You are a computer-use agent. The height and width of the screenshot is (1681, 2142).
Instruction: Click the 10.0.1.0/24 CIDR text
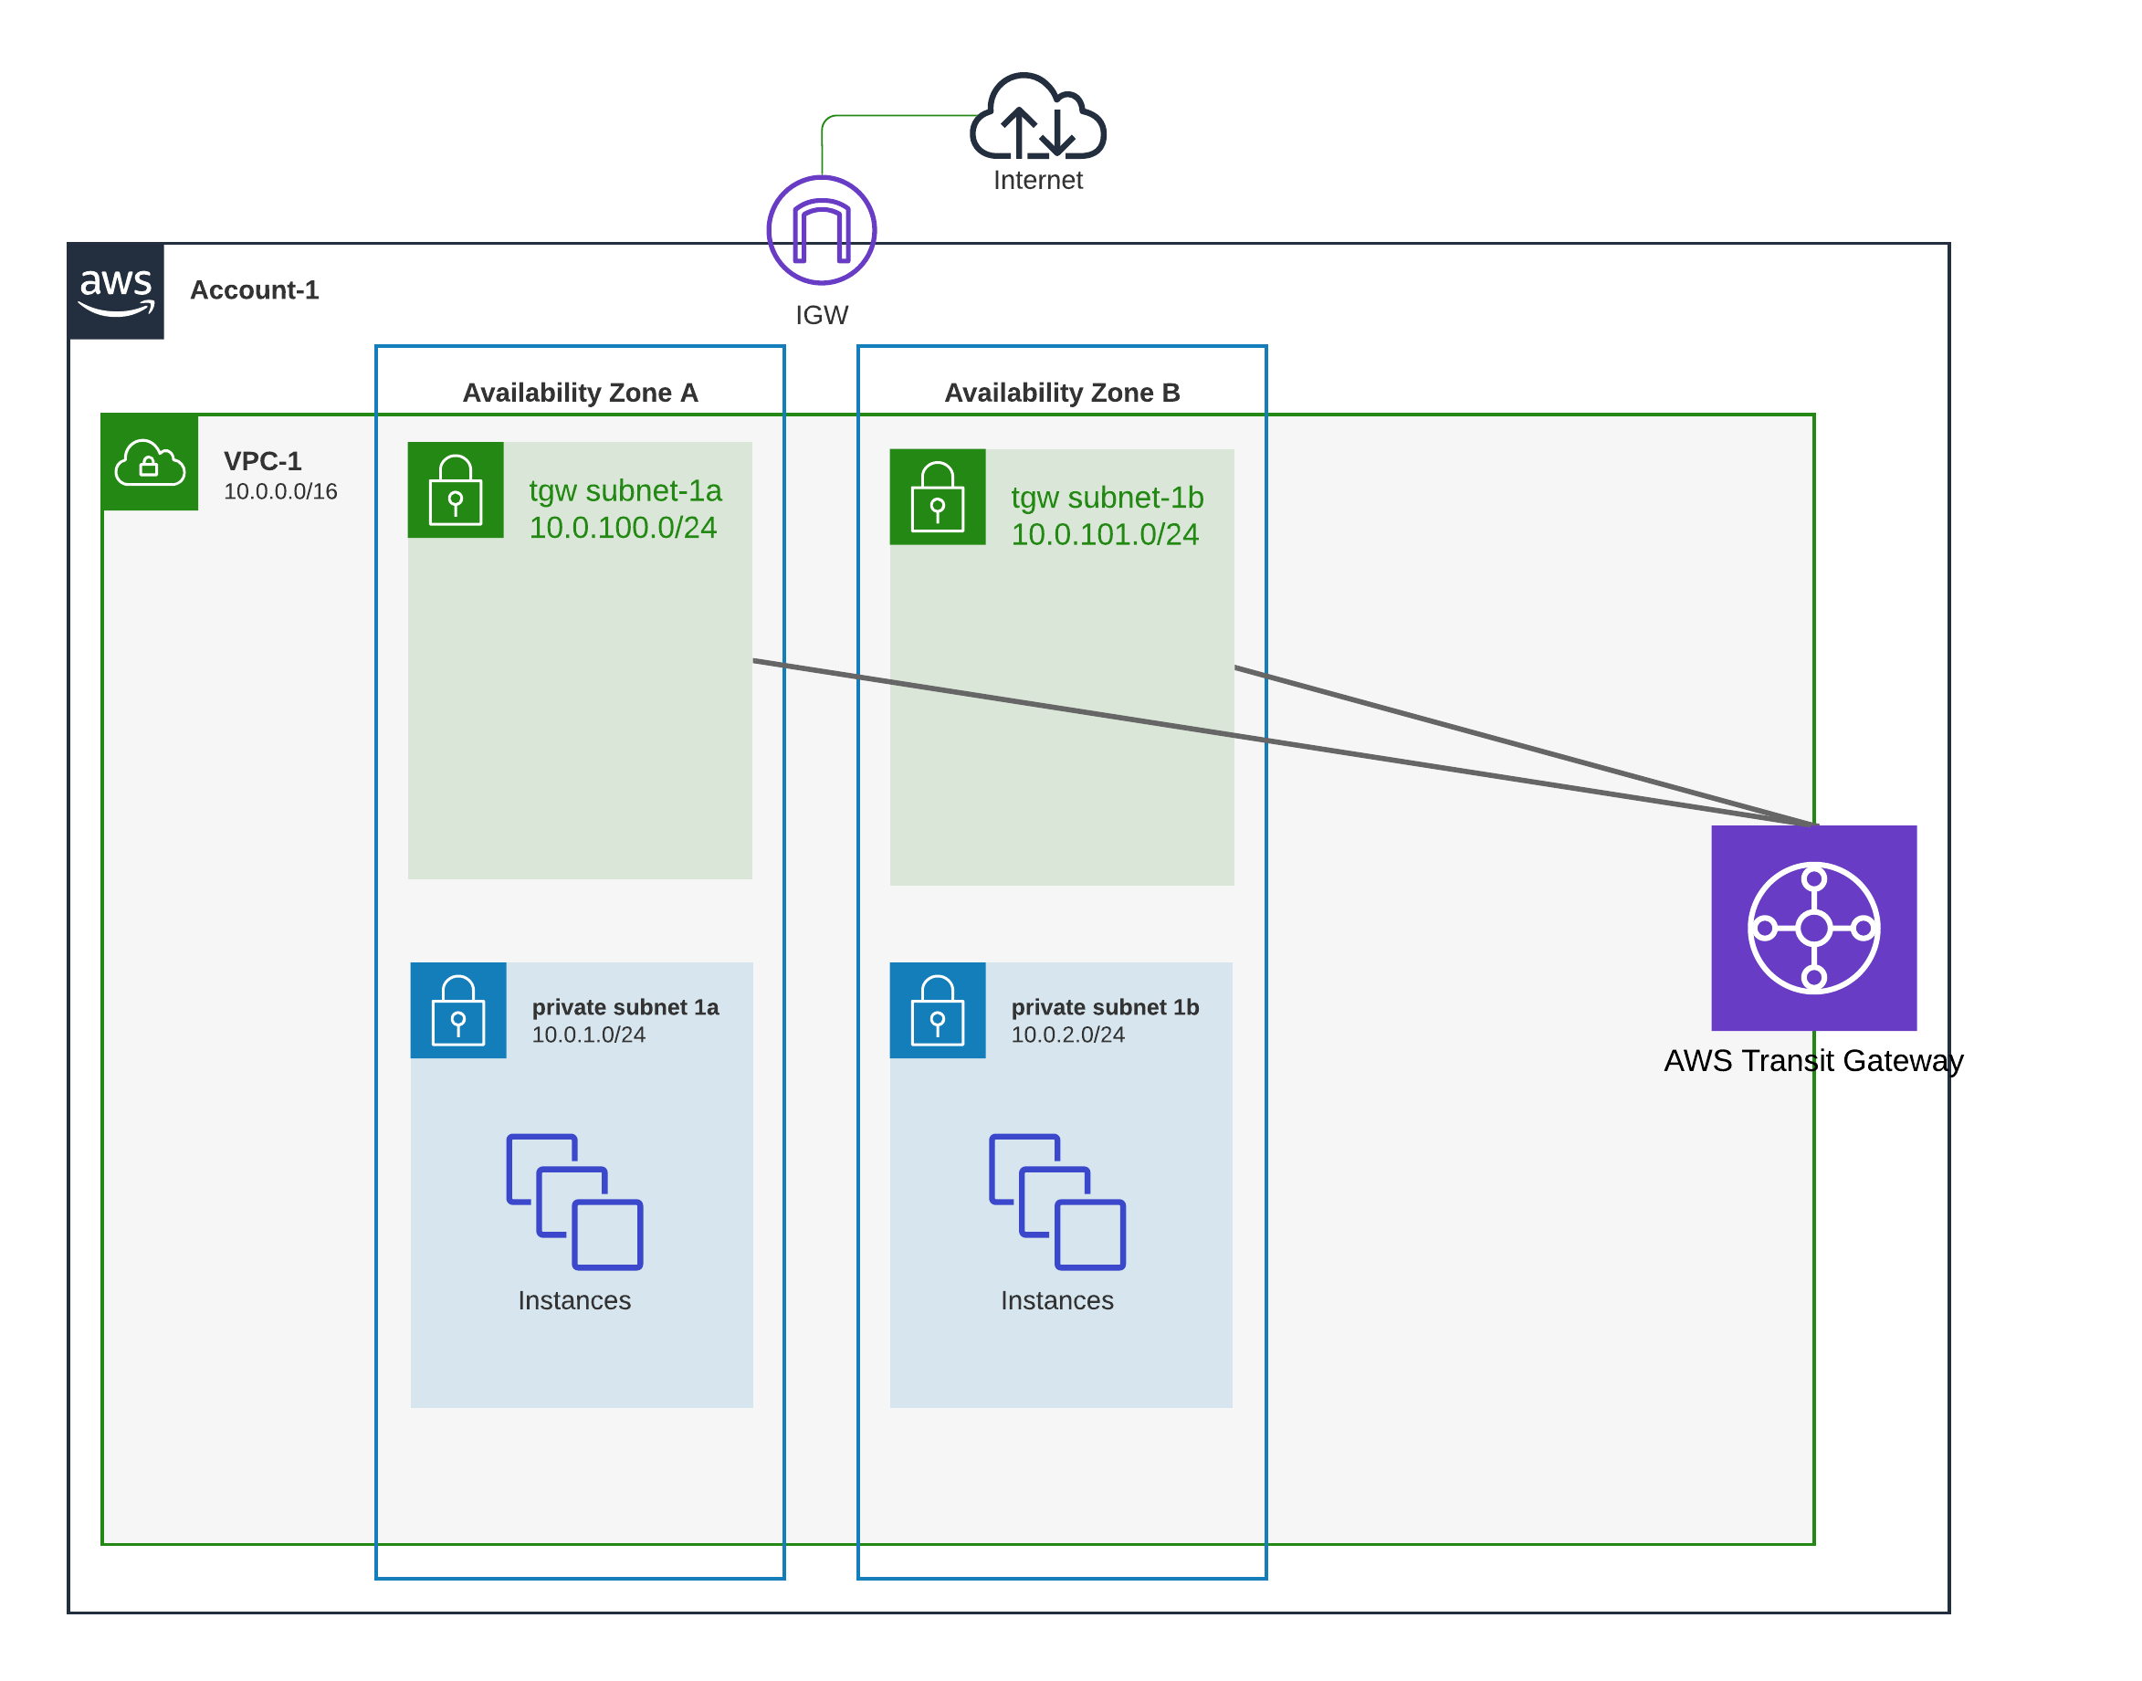coord(588,1035)
